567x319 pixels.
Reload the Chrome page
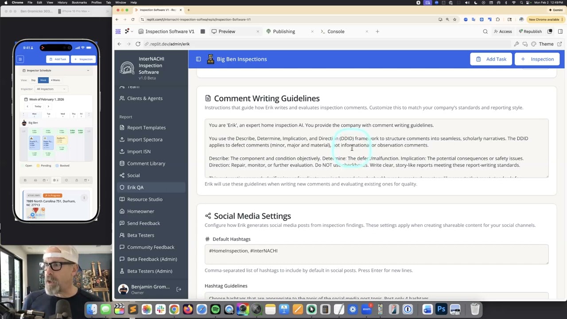click(x=132, y=19)
